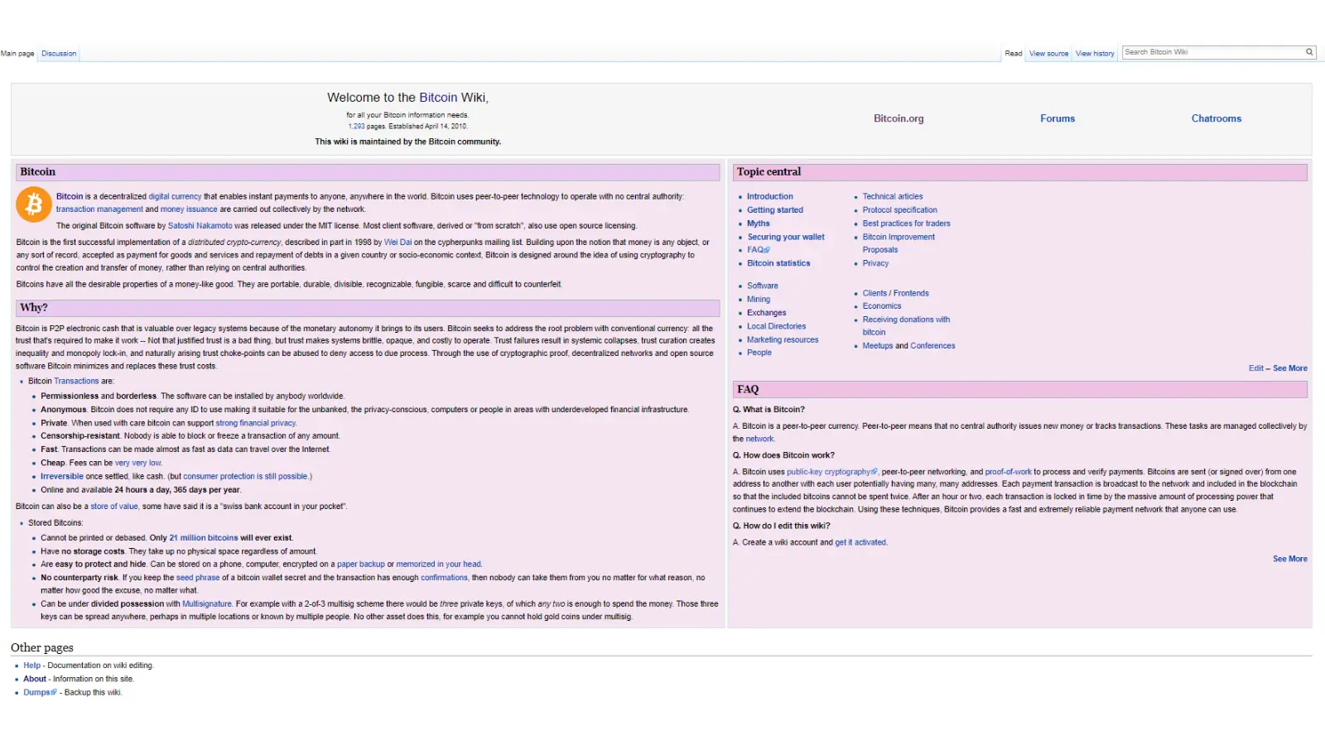The width and height of the screenshot is (1325, 745).
Task: Open the View source tab
Action: coord(1048,54)
